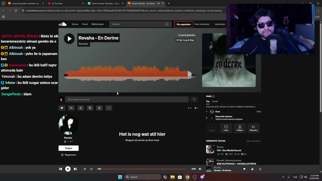Repost the track with repost icon
The image size is (322, 181).
(x=71, y=108)
